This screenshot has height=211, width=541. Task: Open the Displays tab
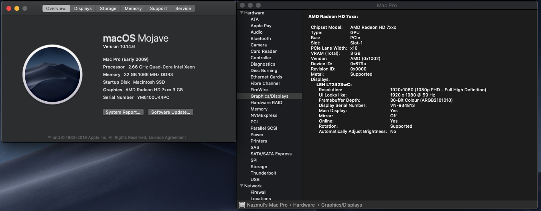(83, 8)
